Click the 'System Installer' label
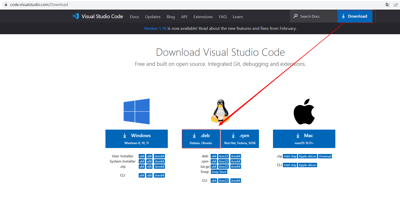The width and height of the screenshot is (400, 211). pos(123,161)
